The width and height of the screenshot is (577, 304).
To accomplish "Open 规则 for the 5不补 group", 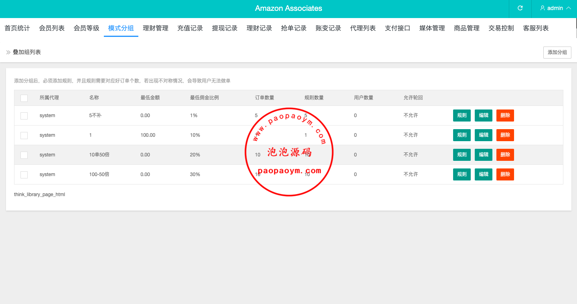I will (x=462, y=116).
